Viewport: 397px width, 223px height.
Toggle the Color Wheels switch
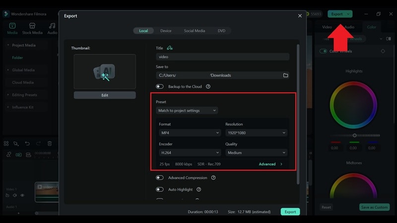point(324,51)
